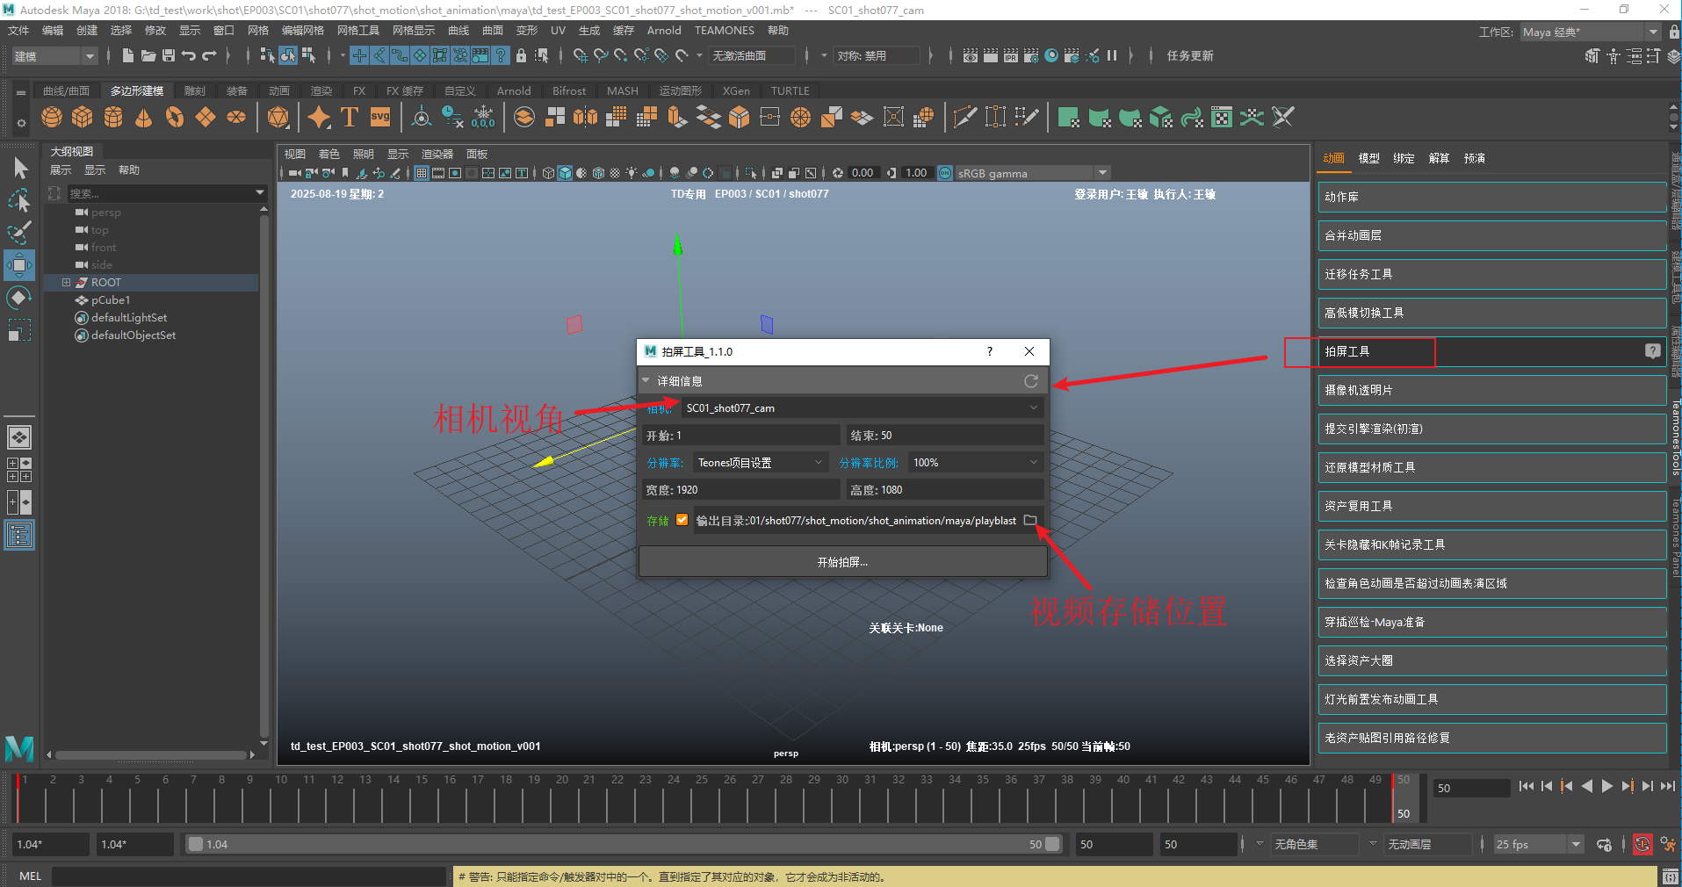Toggle the viewport grid display icon

(x=422, y=173)
